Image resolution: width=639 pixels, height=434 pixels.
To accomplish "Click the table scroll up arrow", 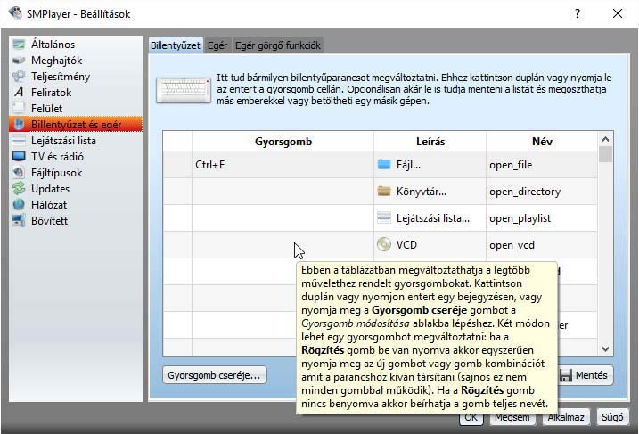I will pyautogui.click(x=606, y=139).
